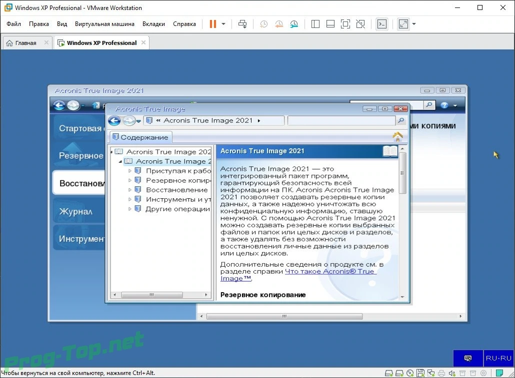Switch to Unity mode icon
Screen dimensions: 515x378
click(x=360, y=24)
